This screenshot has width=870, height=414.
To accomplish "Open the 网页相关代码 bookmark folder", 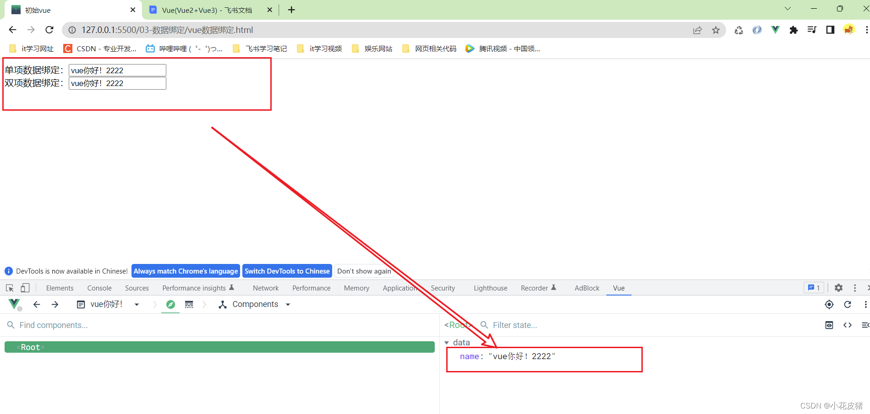I will tap(429, 48).
